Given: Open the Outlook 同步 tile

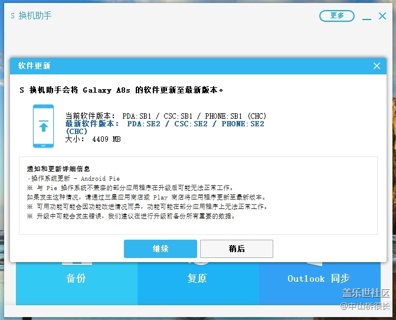Looking at the screenshot, I should tap(318, 278).
